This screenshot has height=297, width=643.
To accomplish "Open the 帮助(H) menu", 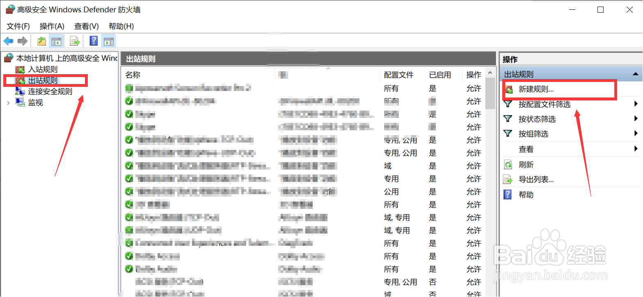I will pyautogui.click(x=121, y=26).
